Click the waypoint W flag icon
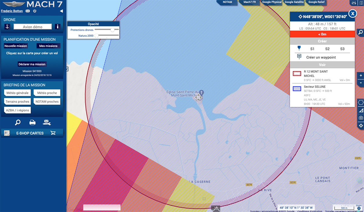Screen dimensions: 364x212 coord(299,57)
